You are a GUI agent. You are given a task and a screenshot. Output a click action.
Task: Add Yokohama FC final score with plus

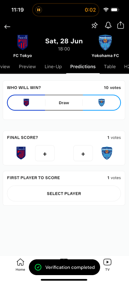click(83, 153)
